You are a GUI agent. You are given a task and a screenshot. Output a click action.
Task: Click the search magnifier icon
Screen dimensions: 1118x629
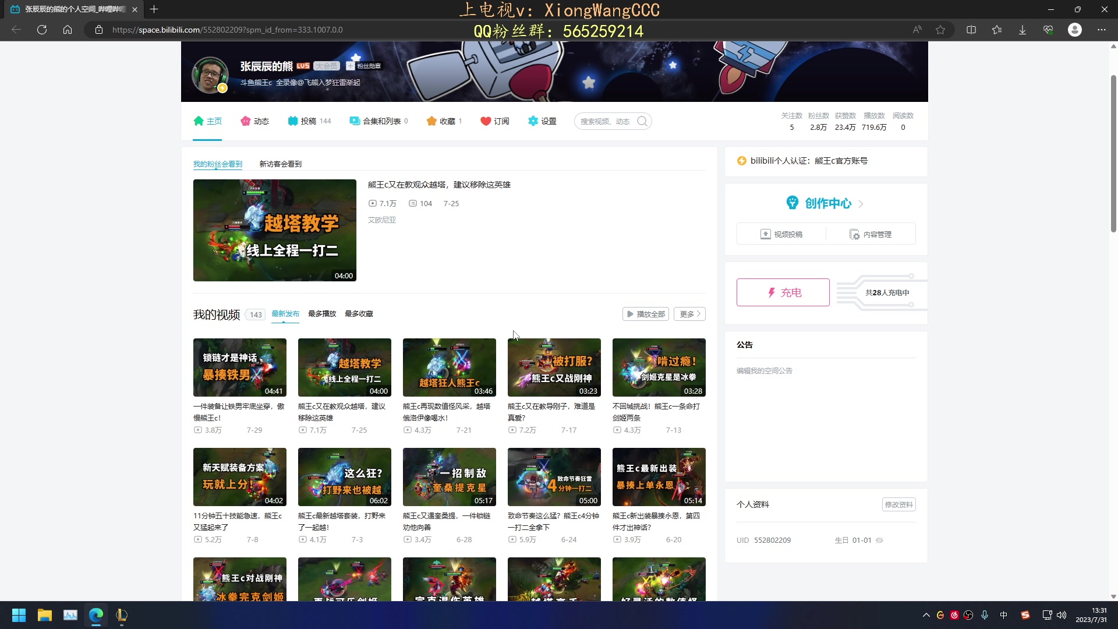point(642,121)
